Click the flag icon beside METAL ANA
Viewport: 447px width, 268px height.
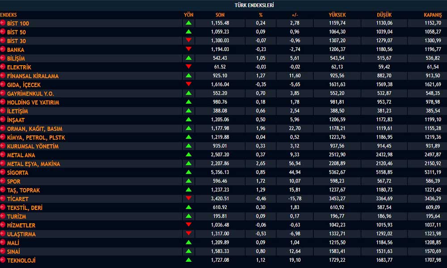coord(3,155)
